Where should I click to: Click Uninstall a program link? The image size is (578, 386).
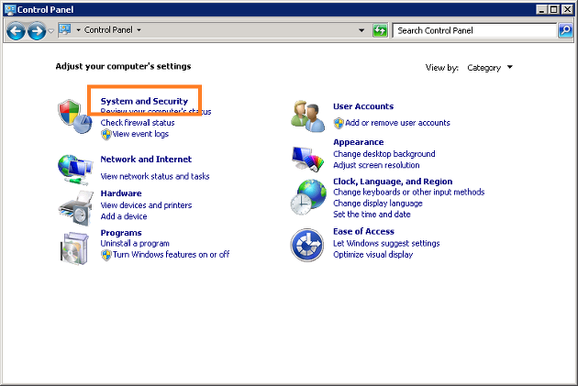pos(135,244)
